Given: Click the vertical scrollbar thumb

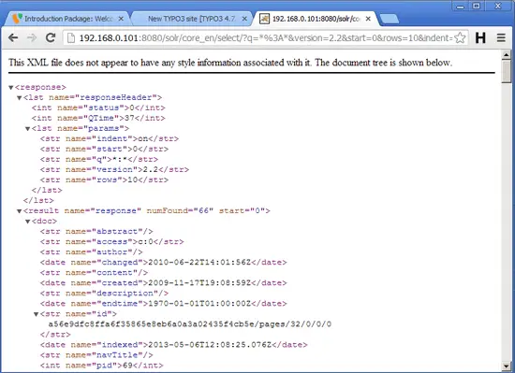Looking at the screenshot, I should pyautogui.click(x=507, y=71).
